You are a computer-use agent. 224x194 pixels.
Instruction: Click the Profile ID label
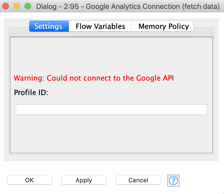pos(31,93)
